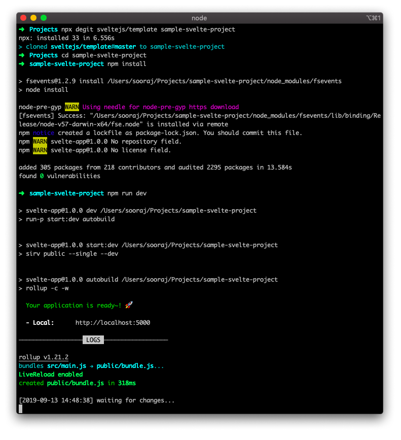Click the prompt arrow on the "npx degit" line
The image size is (401, 440).
22,29
